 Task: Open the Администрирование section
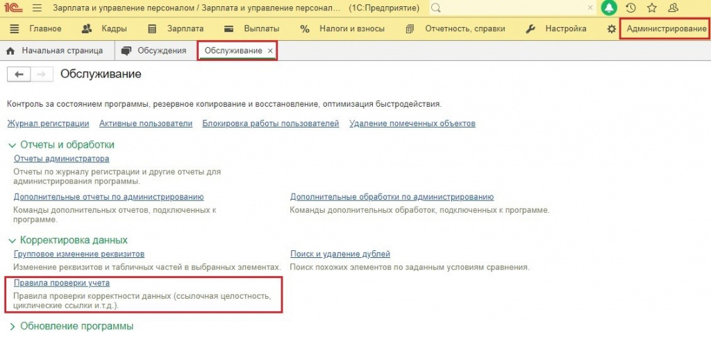pyautogui.click(x=666, y=29)
